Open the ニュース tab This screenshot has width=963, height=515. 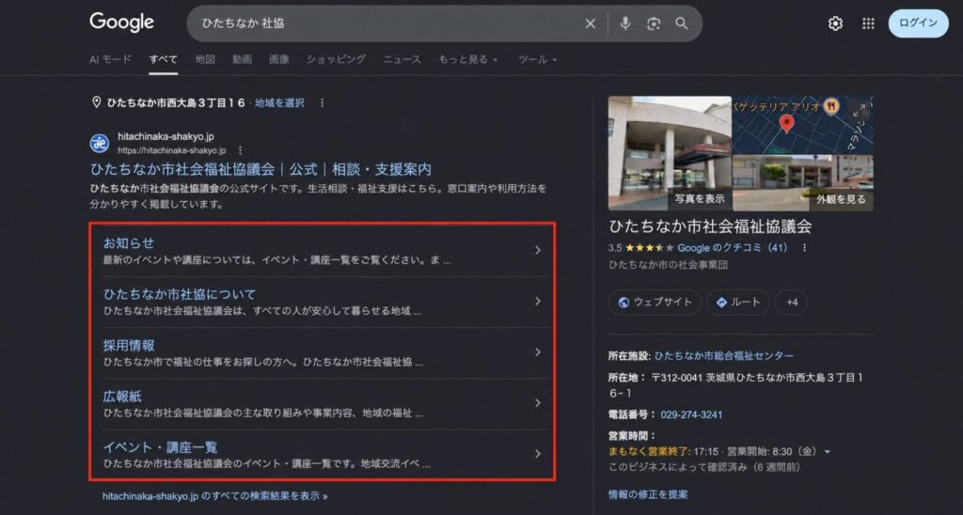403,59
